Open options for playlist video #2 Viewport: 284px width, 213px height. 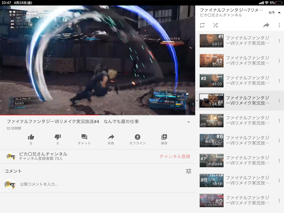[x=279, y=61]
